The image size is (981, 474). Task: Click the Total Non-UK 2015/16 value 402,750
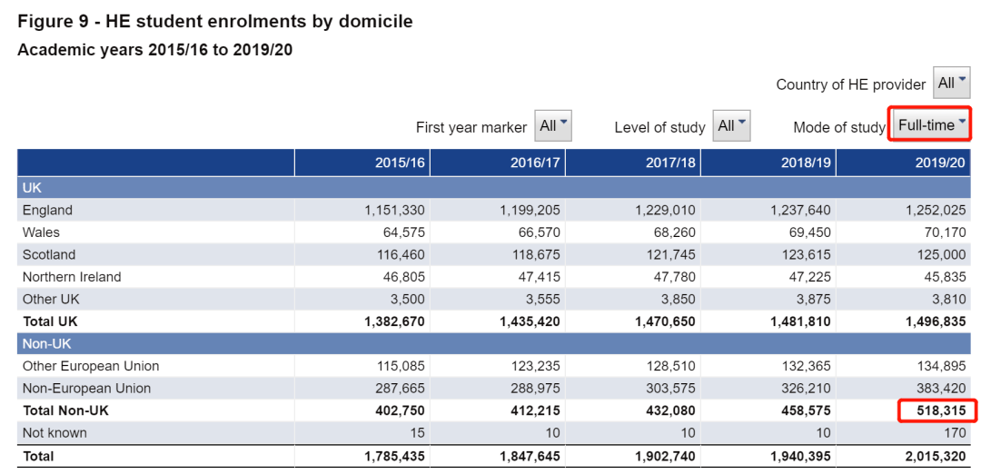point(401,410)
